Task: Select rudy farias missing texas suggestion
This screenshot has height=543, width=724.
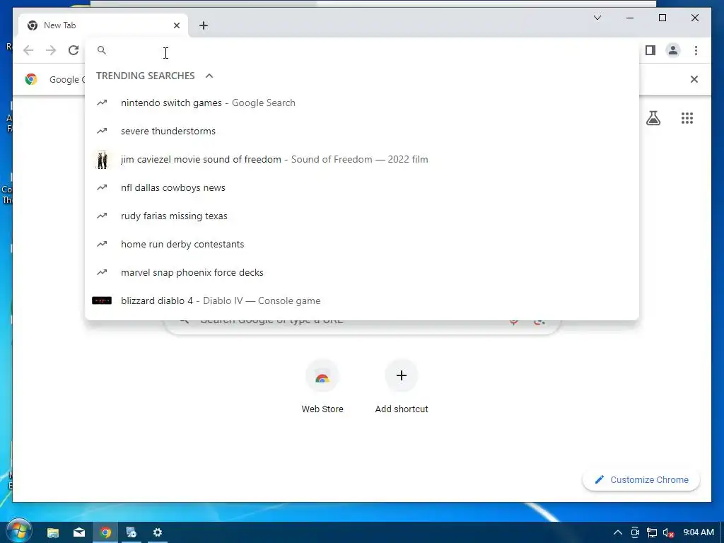Action: coord(362,216)
